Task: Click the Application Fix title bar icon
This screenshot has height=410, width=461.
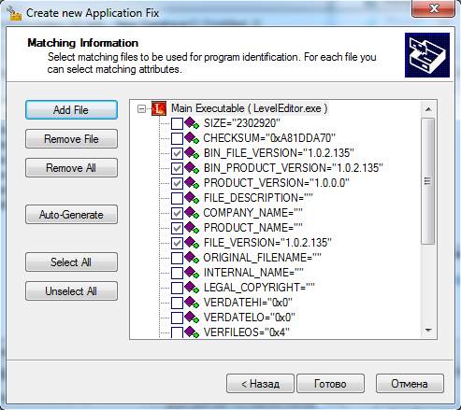Action: [x=14, y=13]
